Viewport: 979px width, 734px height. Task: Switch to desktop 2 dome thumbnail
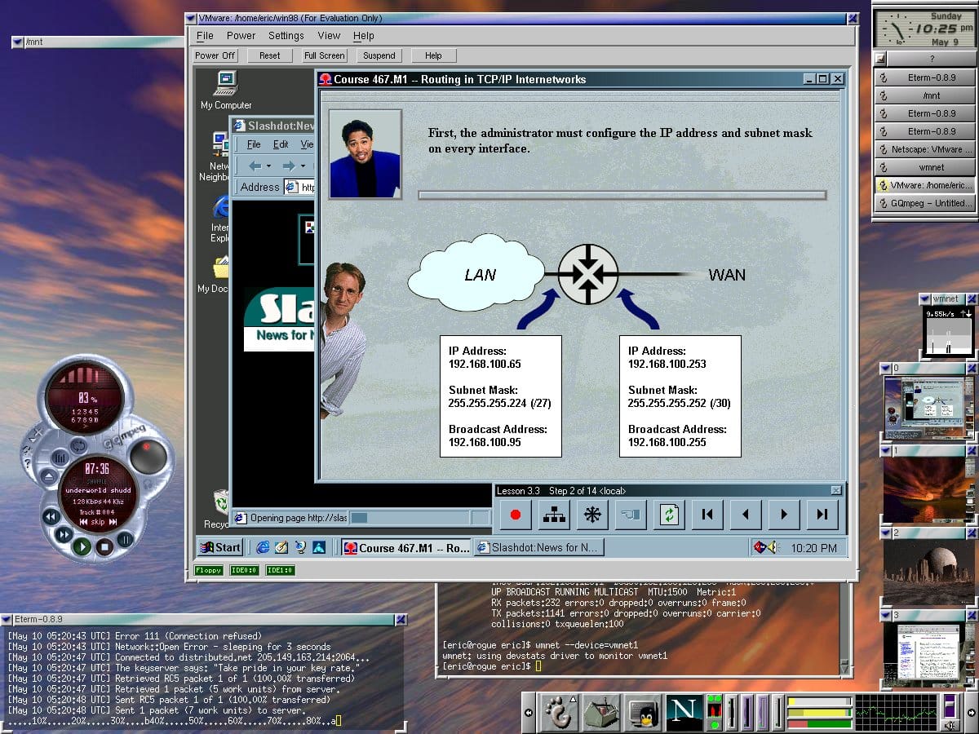click(x=928, y=572)
